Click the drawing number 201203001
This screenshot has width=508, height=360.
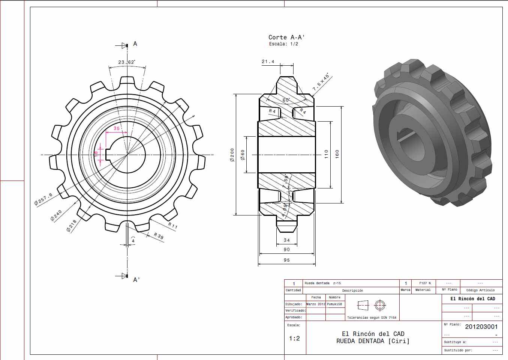click(481, 327)
